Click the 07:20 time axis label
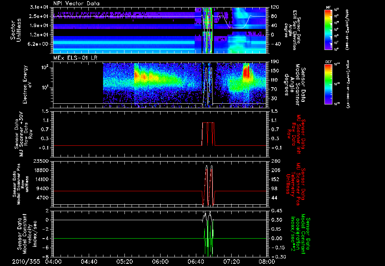385x266 pixels. tap(231, 261)
